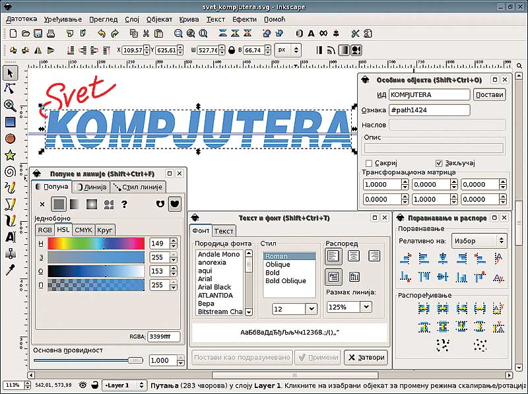Select the Connector tool

10,253
